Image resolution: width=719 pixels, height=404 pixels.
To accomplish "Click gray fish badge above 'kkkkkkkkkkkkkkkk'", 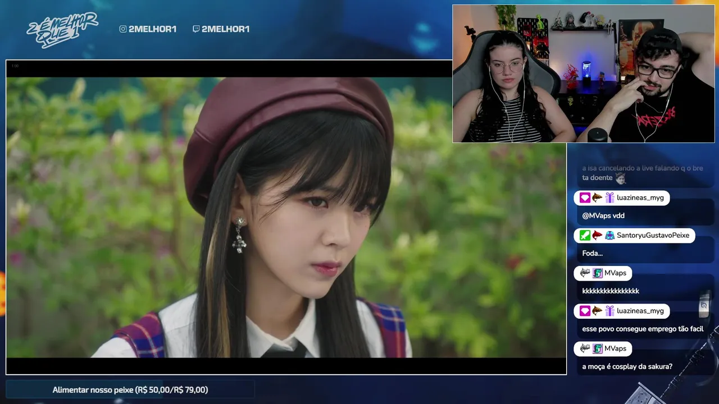I will [585, 273].
